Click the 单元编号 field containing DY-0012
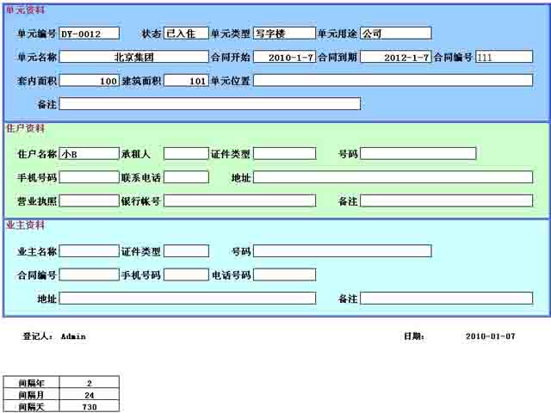Viewport: 551px width, 413px height. (89, 34)
